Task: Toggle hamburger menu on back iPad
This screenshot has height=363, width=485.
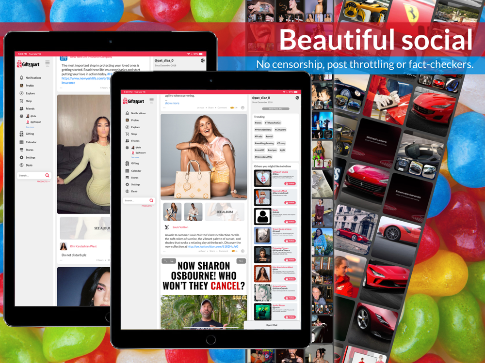Action: coord(48,62)
